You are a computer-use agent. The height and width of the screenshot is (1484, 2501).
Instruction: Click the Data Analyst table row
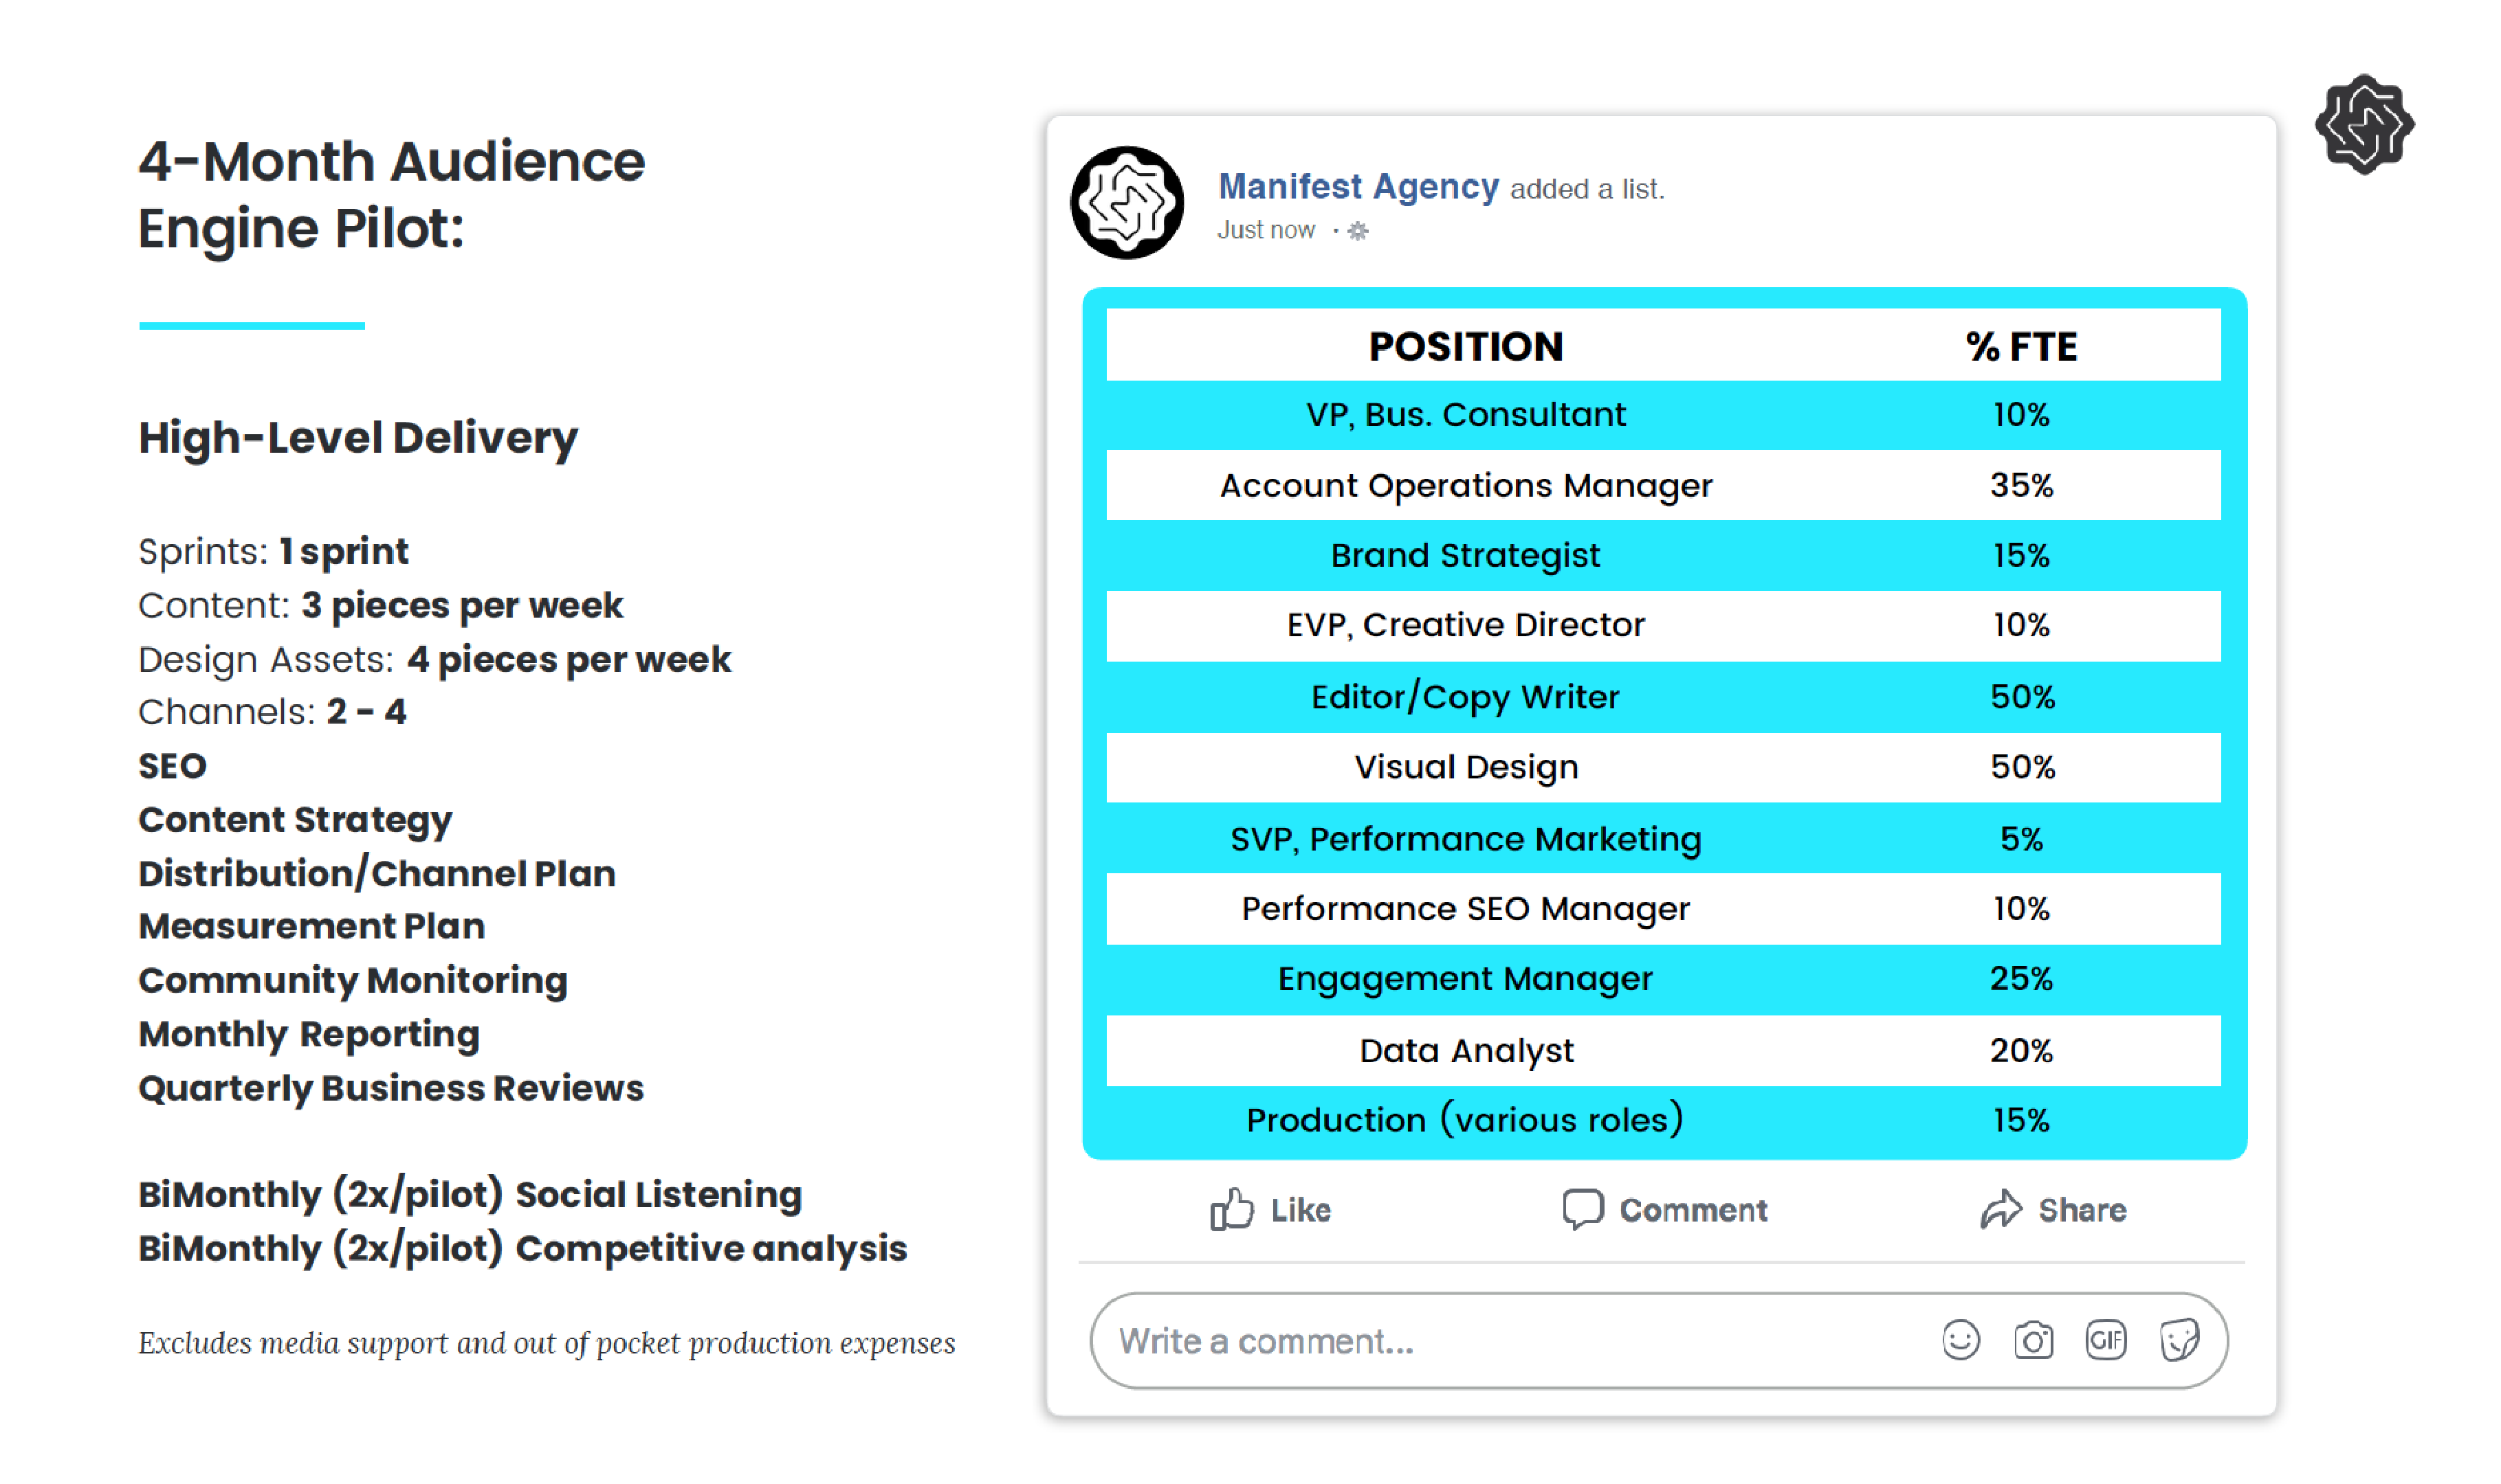tap(1466, 1051)
